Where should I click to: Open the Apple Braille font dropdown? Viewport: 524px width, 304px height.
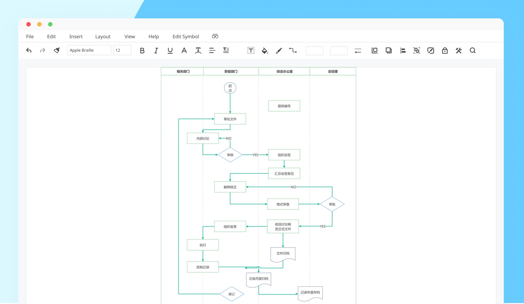click(x=89, y=50)
